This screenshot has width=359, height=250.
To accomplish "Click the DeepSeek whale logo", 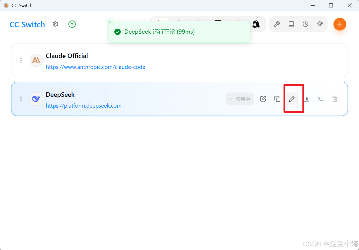I will point(36,99).
